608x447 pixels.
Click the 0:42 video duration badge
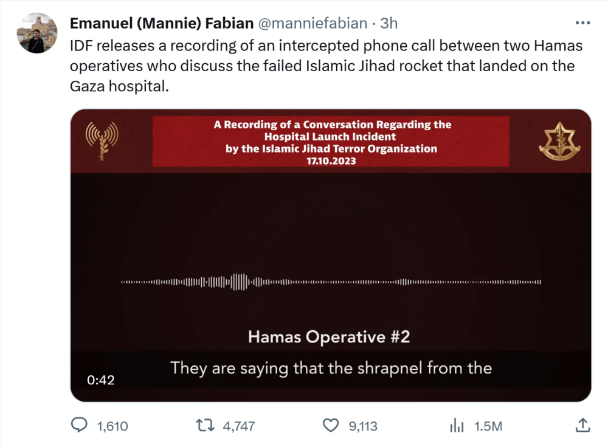click(x=101, y=380)
